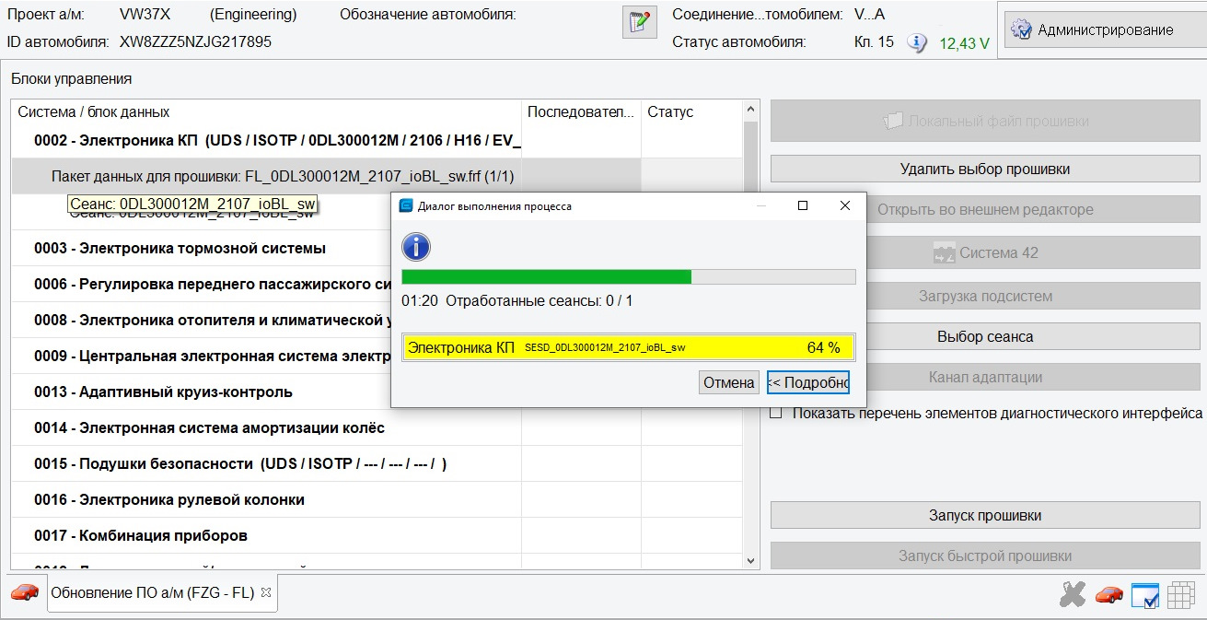This screenshot has width=1207, height=620.
Task: Click the Система / блок данных column header
Action: [x=267, y=111]
